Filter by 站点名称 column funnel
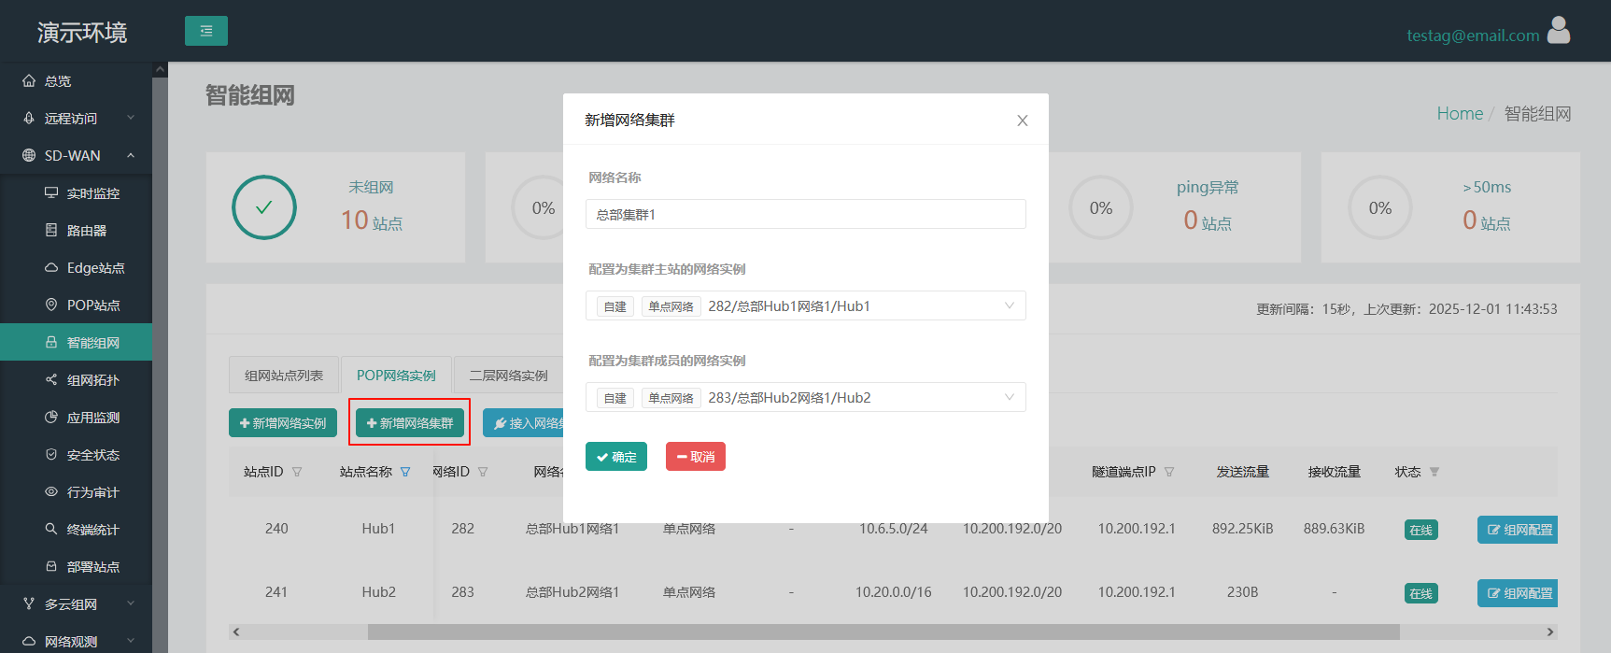1611x653 pixels. (405, 472)
